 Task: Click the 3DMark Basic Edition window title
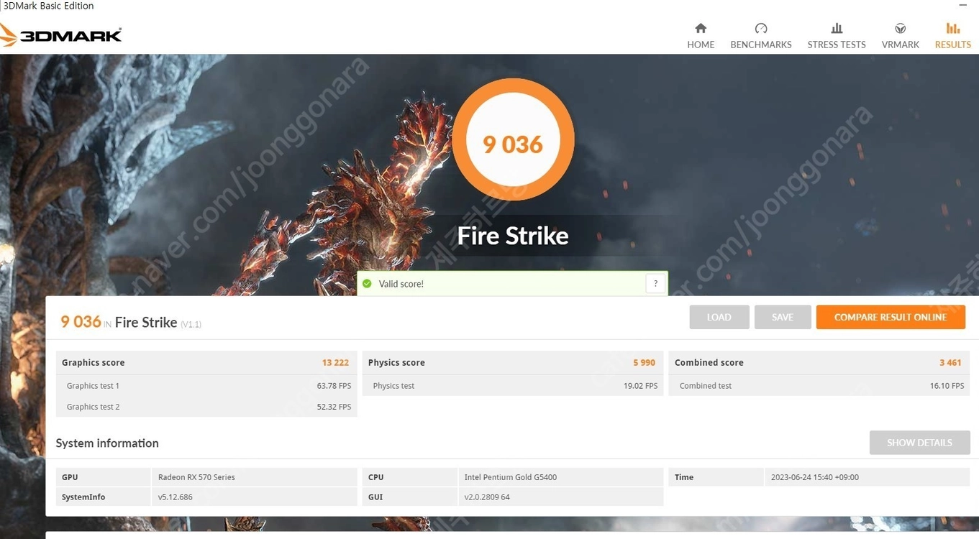tap(50, 6)
